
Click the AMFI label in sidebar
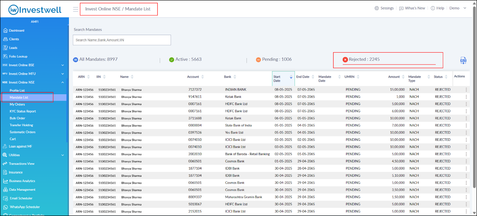coord(35,22)
